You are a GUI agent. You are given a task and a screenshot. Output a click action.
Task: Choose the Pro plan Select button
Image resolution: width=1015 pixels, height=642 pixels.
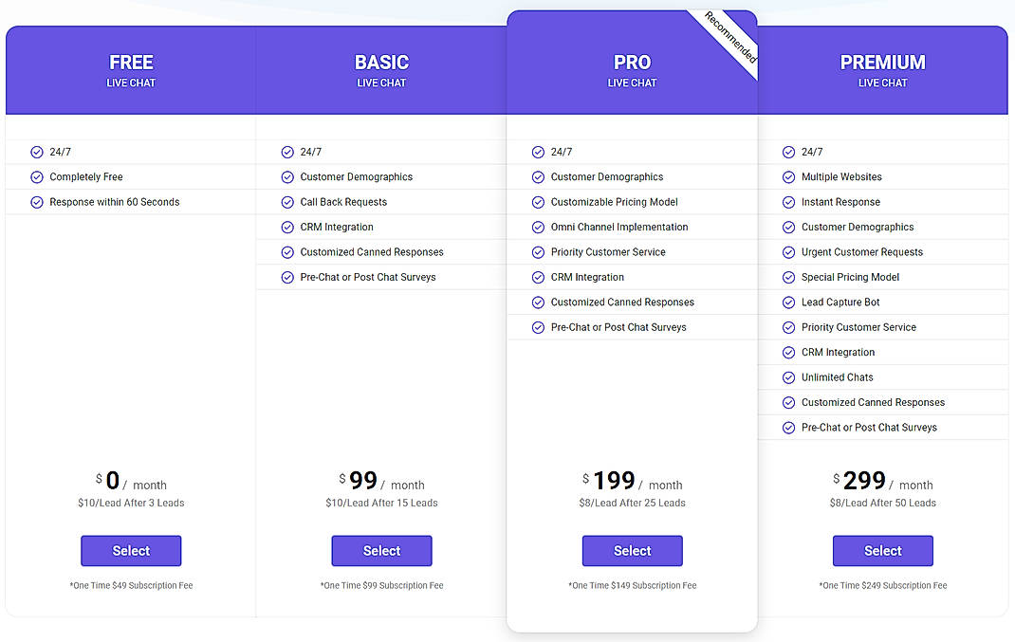(632, 551)
